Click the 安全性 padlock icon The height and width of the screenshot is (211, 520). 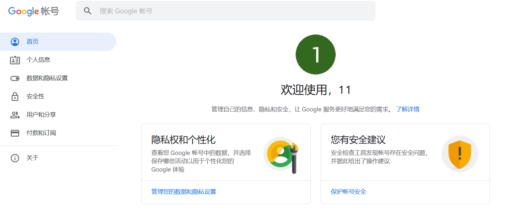[15, 96]
